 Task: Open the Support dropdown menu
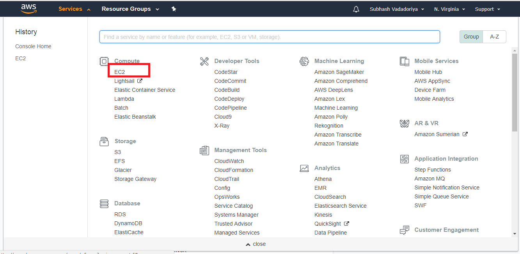click(487, 9)
